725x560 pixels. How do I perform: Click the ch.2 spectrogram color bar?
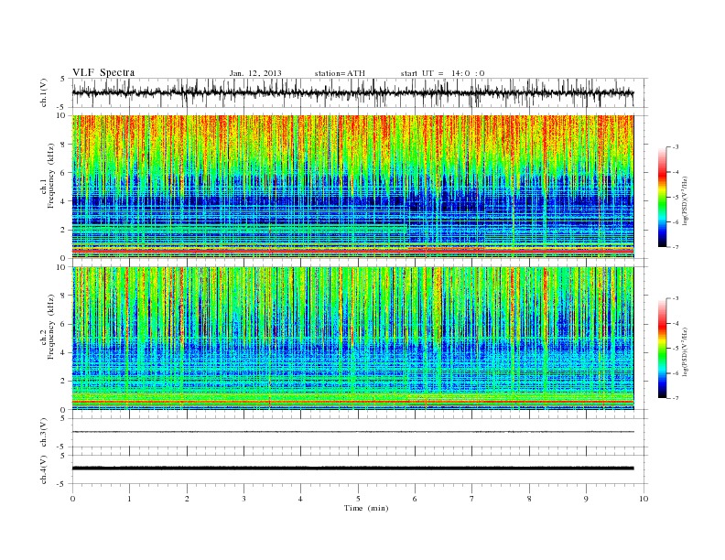662,348
